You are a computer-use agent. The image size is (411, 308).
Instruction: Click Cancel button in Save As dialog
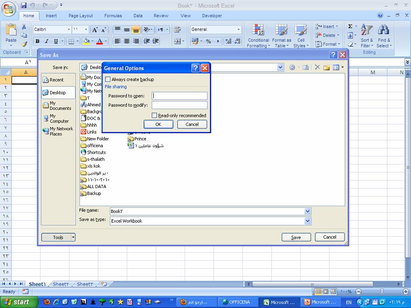[x=330, y=237]
